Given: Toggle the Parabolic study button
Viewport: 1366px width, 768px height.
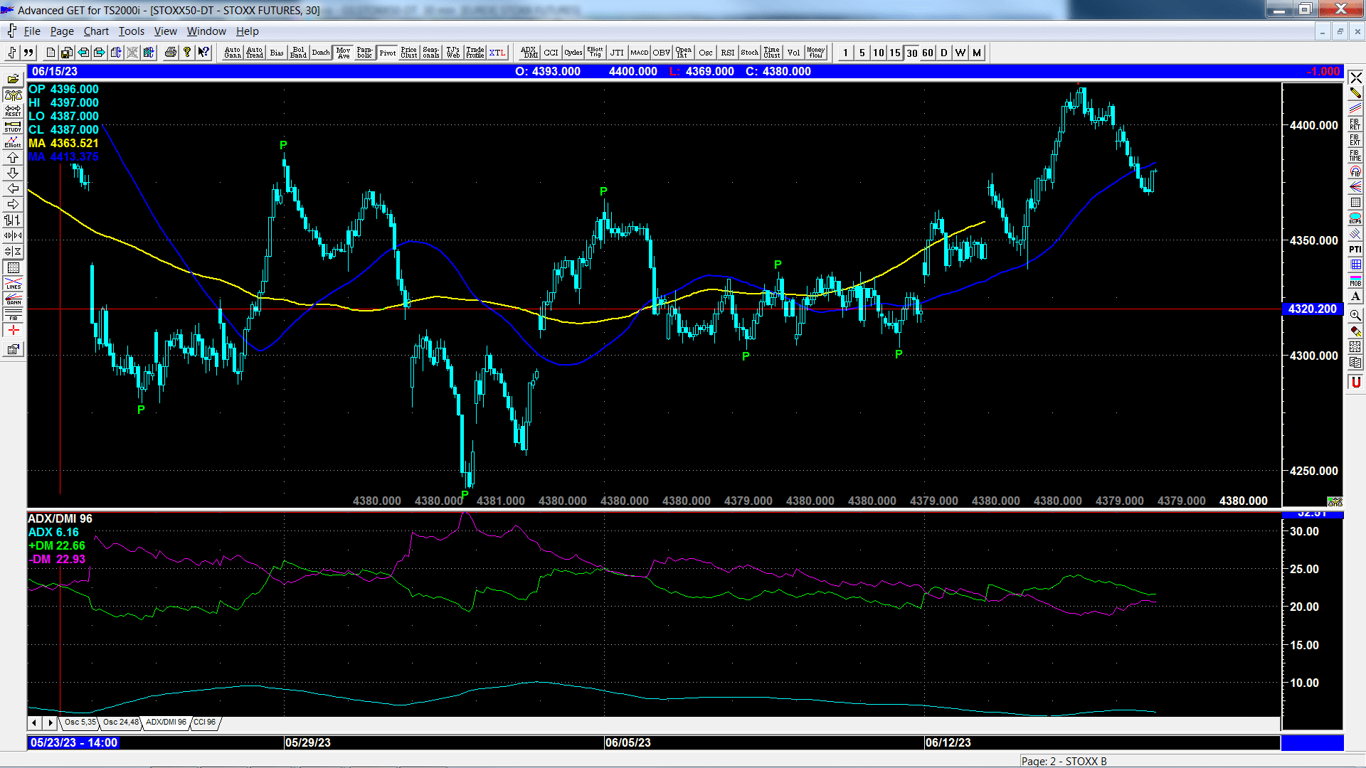Looking at the screenshot, I should tap(365, 53).
